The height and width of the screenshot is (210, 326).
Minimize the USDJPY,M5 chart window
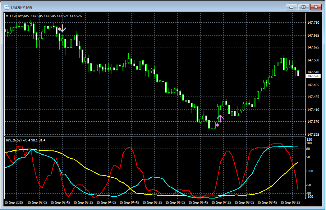click(291, 7)
